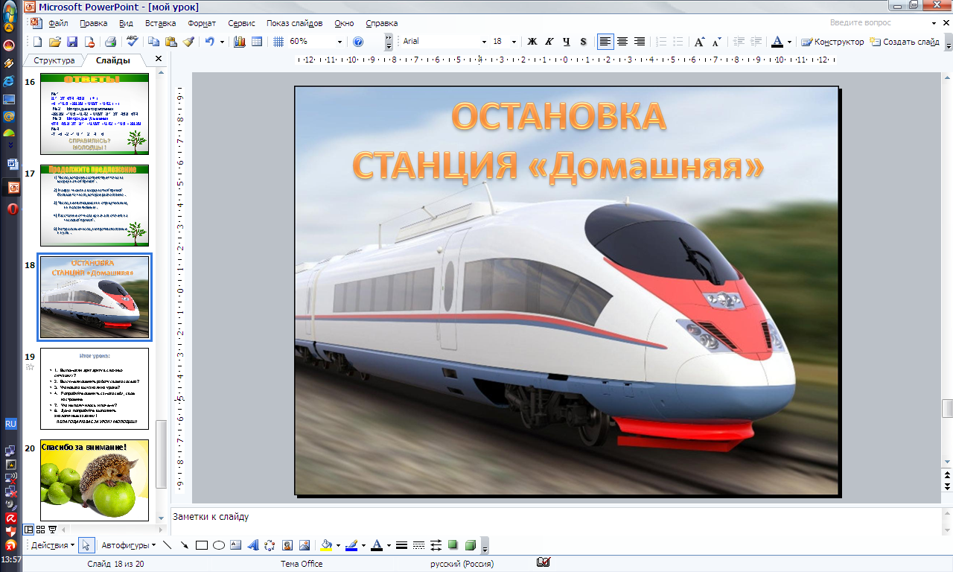Insert a chart via the chart icon

pos(240,42)
